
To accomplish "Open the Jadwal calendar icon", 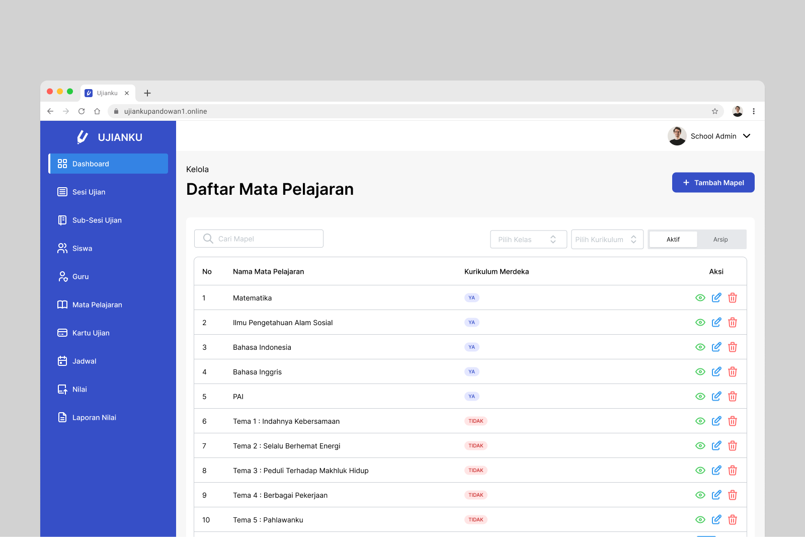I will tap(62, 361).
